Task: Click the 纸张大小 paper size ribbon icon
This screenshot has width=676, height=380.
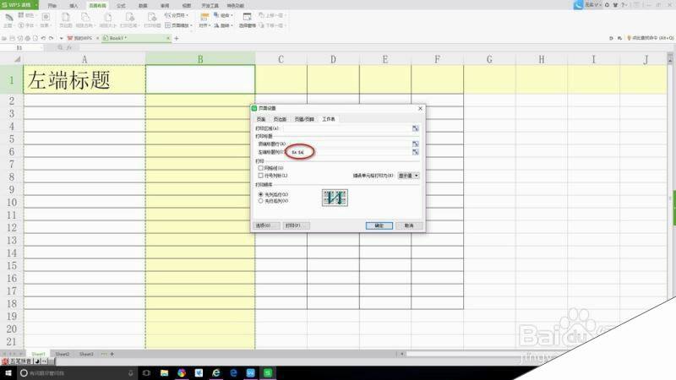Action: [x=106, y=18]
